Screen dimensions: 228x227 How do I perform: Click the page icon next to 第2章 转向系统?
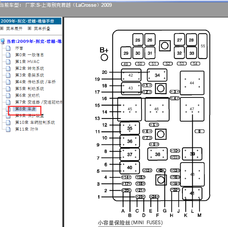click(8, 68)
